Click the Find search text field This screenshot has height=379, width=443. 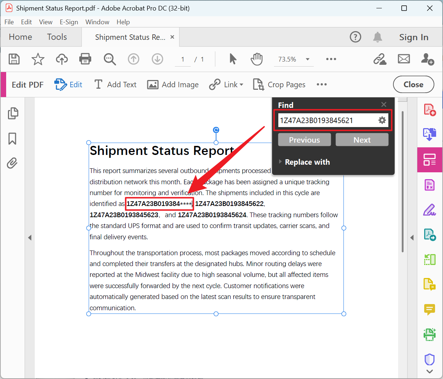coord(326,121)
